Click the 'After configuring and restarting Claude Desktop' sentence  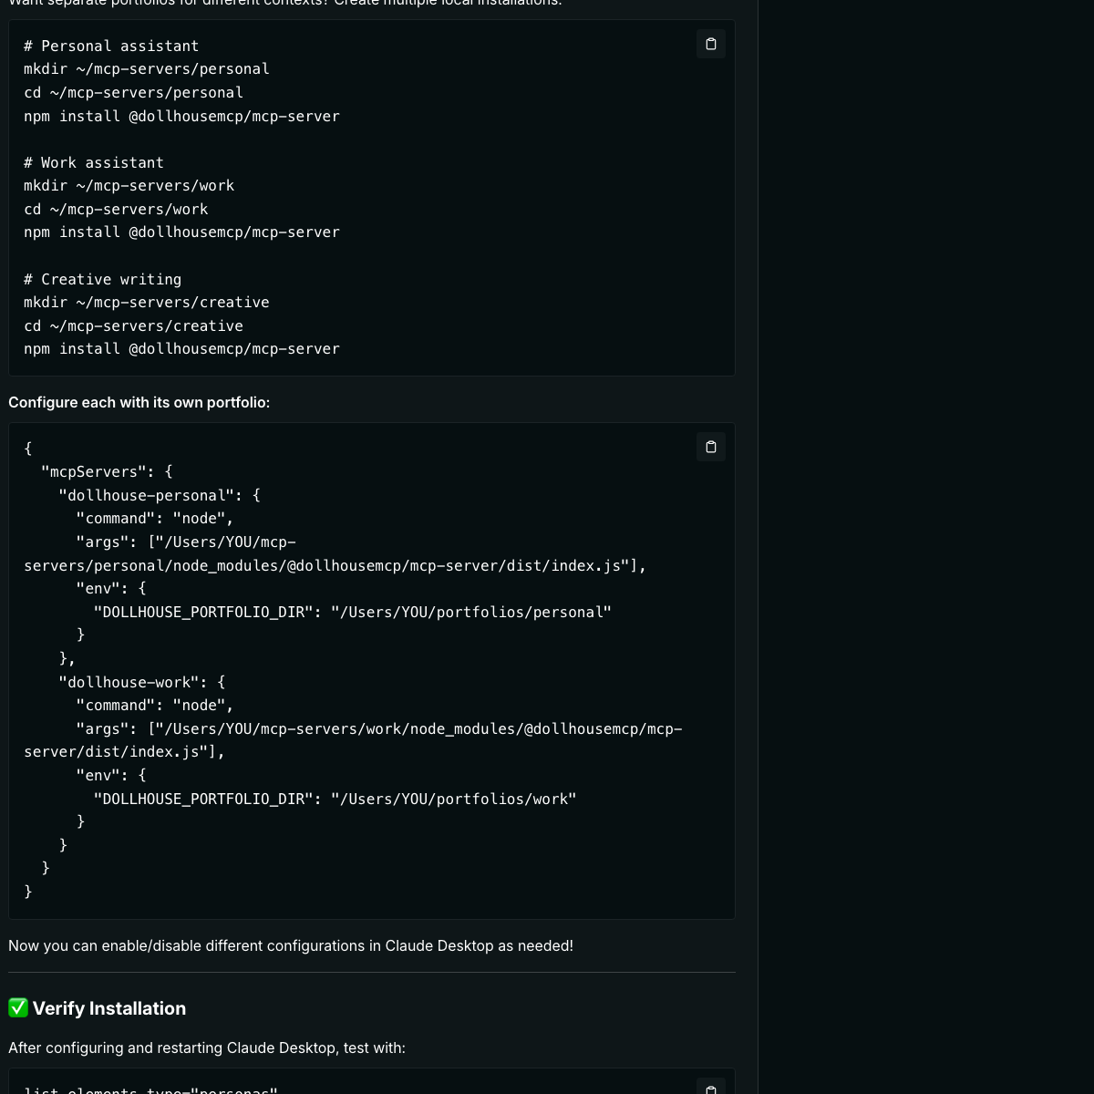207,1048
